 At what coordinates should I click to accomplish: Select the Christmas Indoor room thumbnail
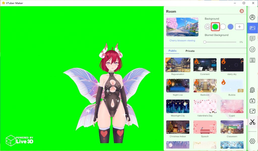[x=178, y=127]
